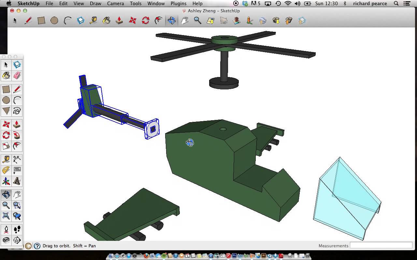Select the Zoom Extents tool

click(6, 216)
